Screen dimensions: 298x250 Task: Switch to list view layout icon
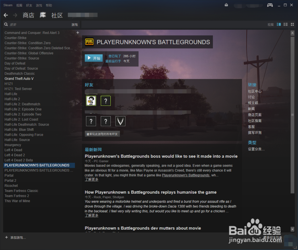click(285, 24)
